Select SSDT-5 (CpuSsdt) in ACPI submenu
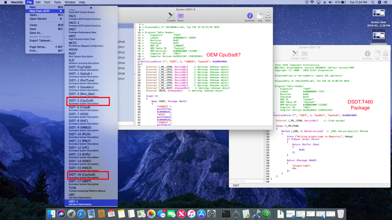 [91, 102]
